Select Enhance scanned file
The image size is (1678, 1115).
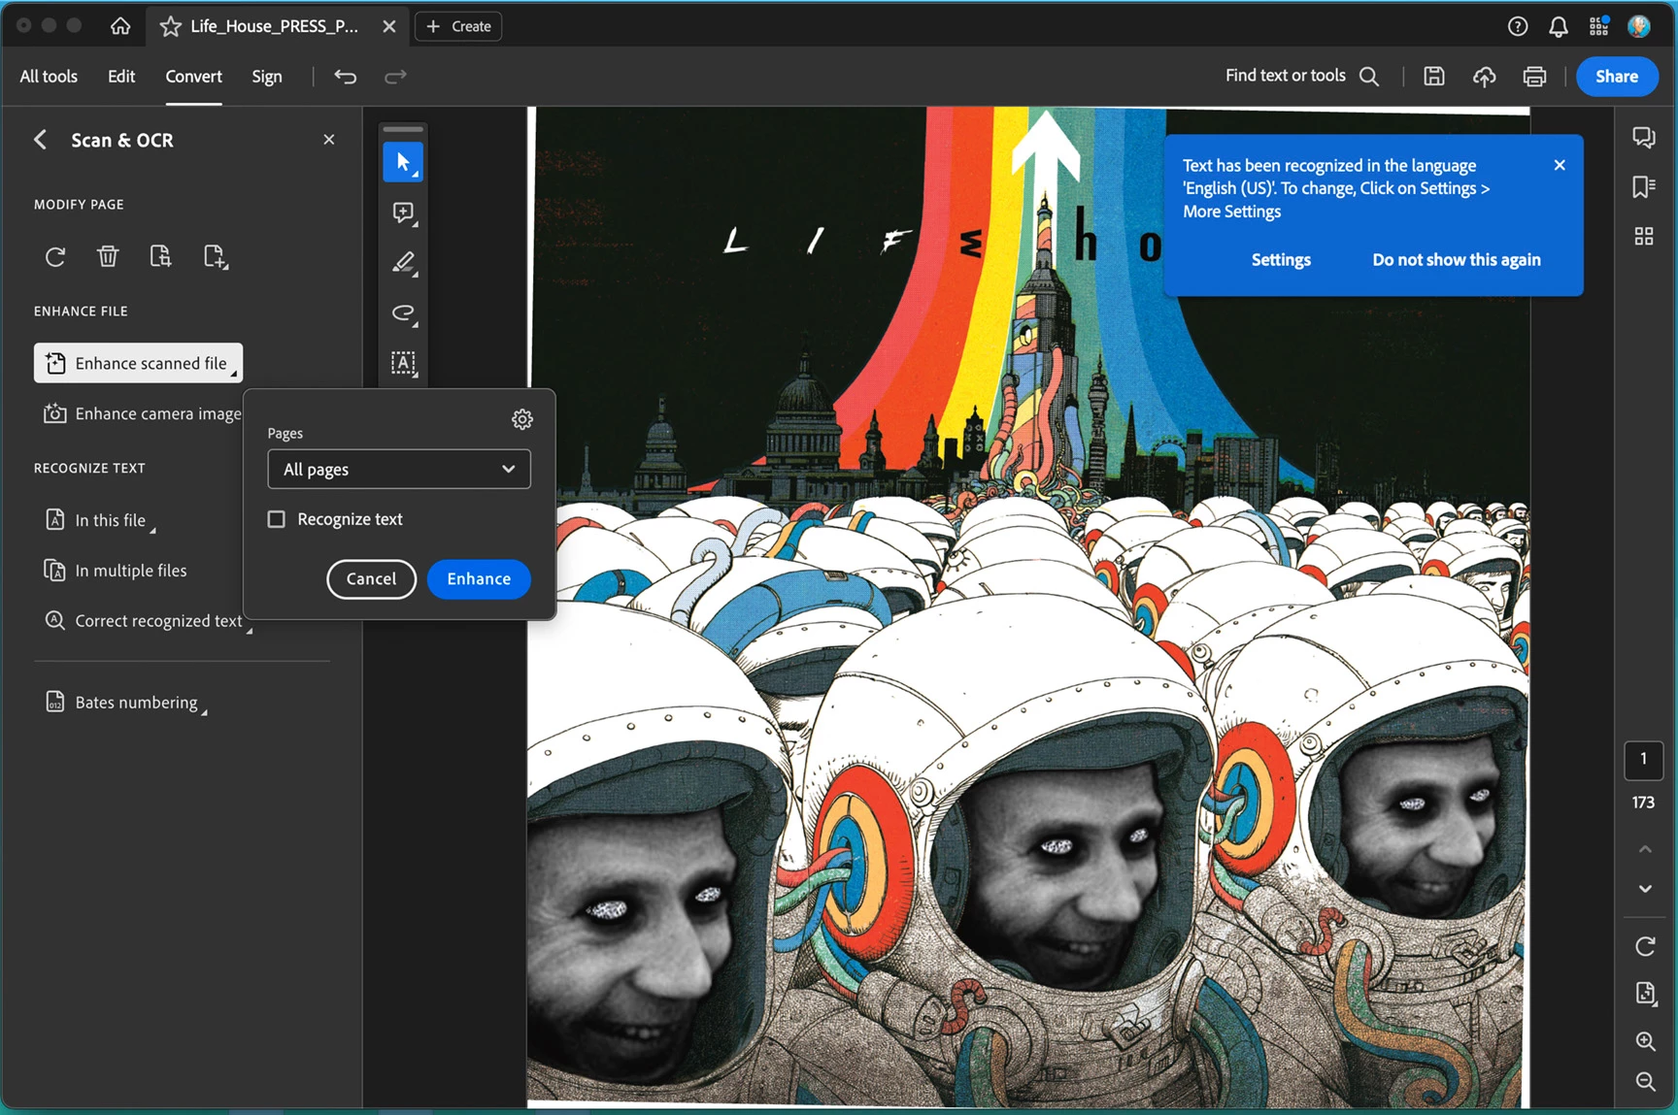pyautogui.click(x=138, y=363)
